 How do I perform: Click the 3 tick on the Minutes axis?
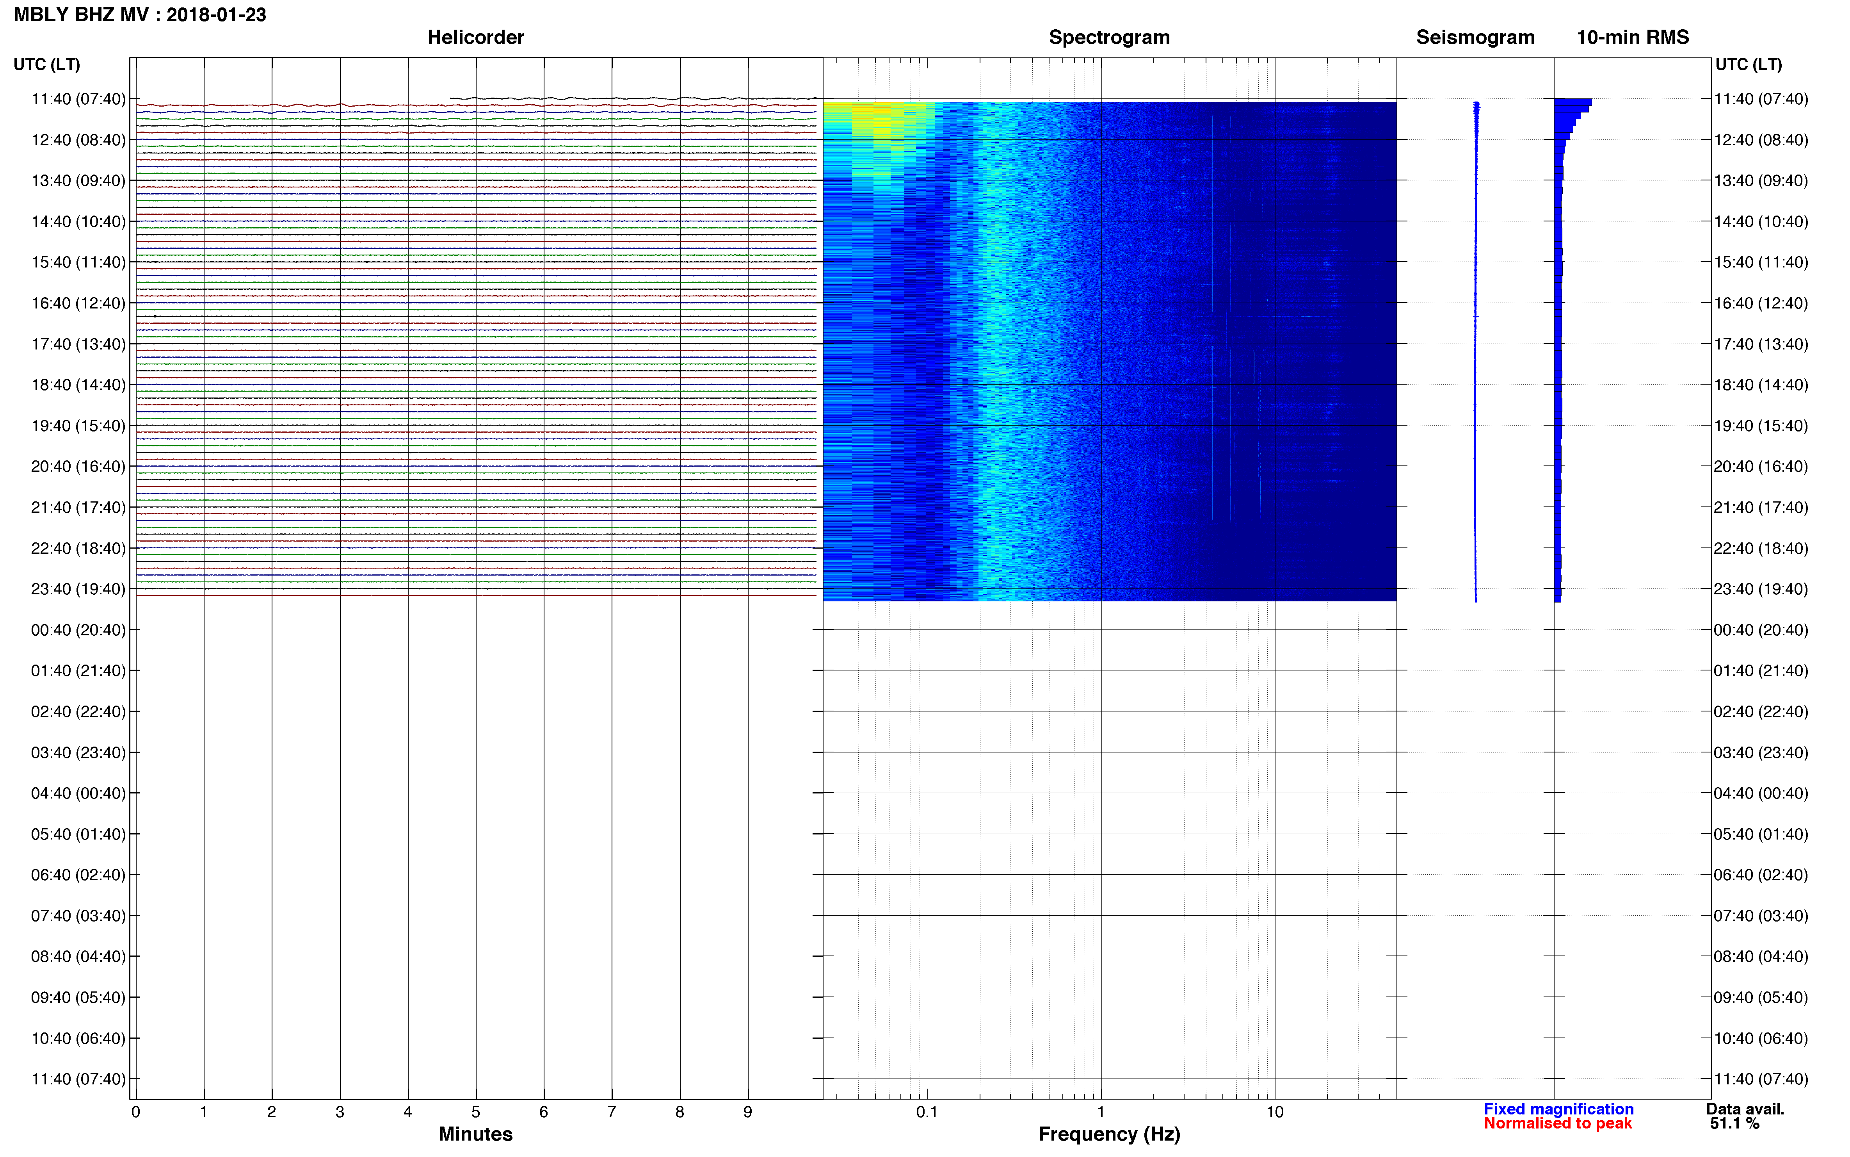click(x=340, y=1112)
